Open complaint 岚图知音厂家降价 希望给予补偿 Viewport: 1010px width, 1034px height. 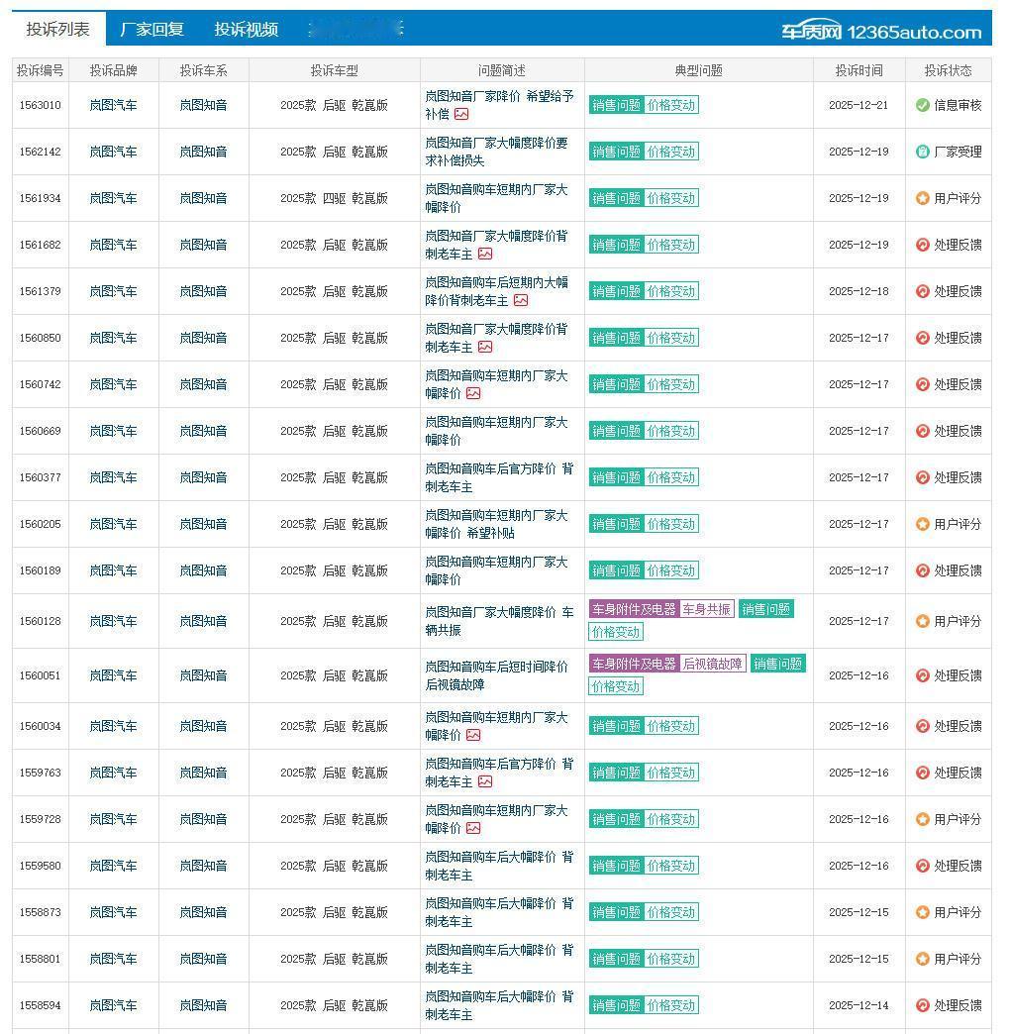(x=499, y=105)
